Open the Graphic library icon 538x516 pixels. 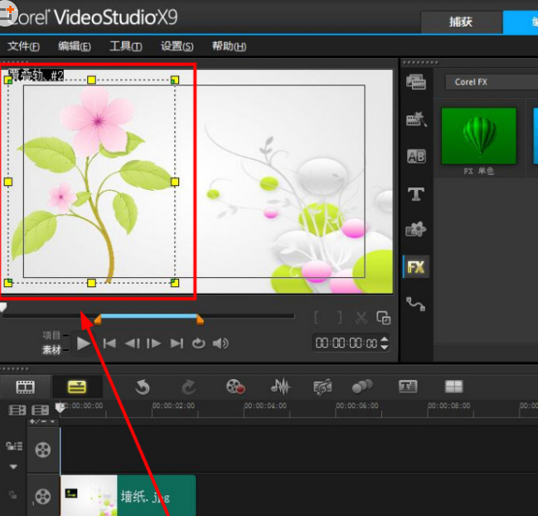[x=416, y=230]
